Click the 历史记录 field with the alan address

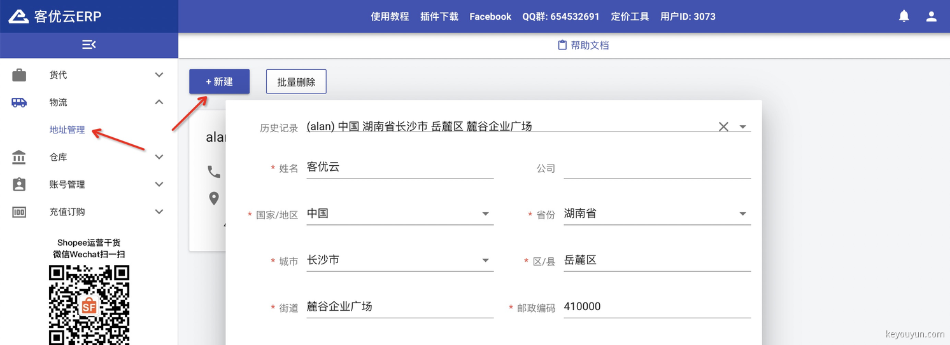coord(528,126)
